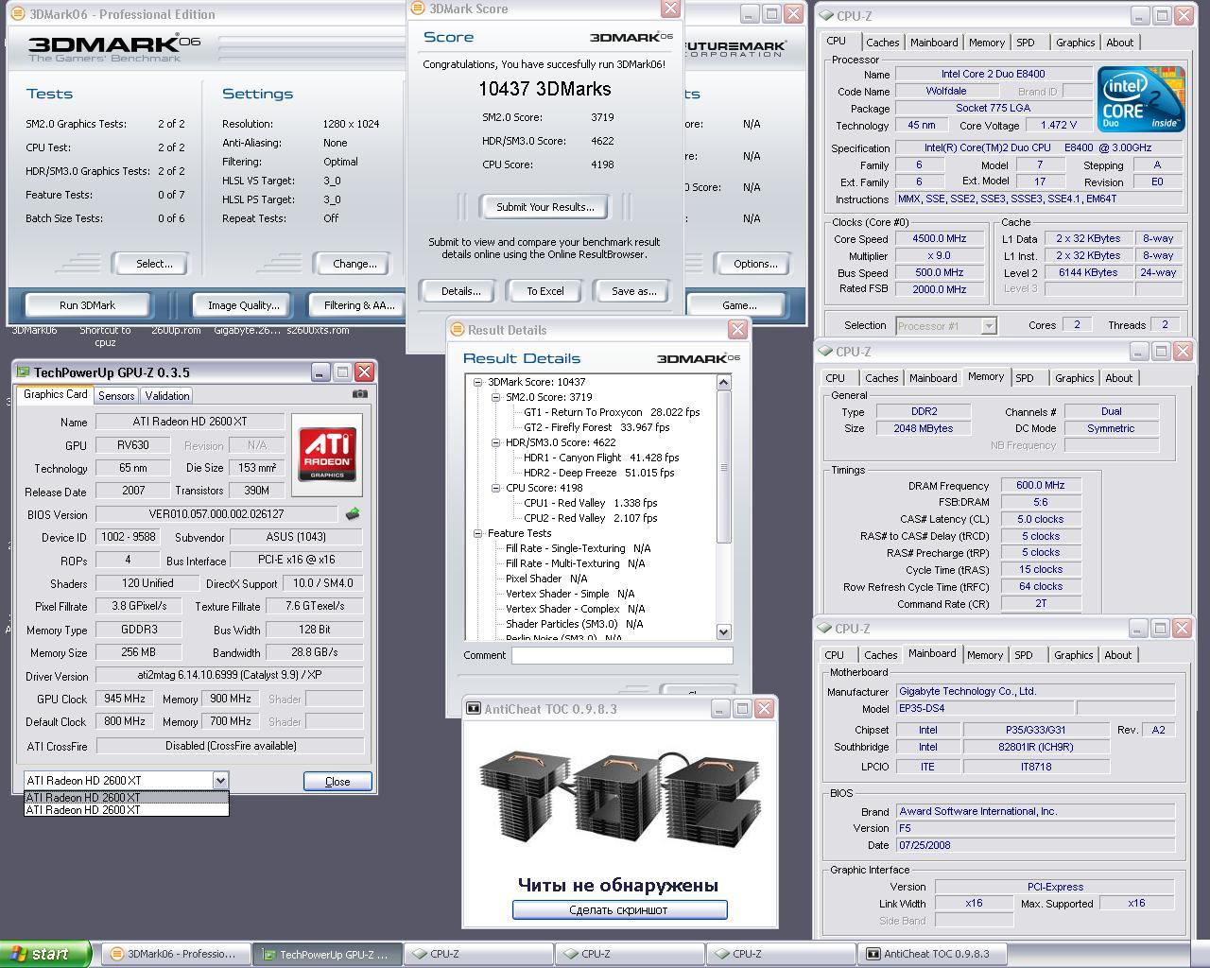Select second ATI Radeon HD 2600 XT list entry
The height and width of the screenshot is (968, 1210).
coord(126,809)
